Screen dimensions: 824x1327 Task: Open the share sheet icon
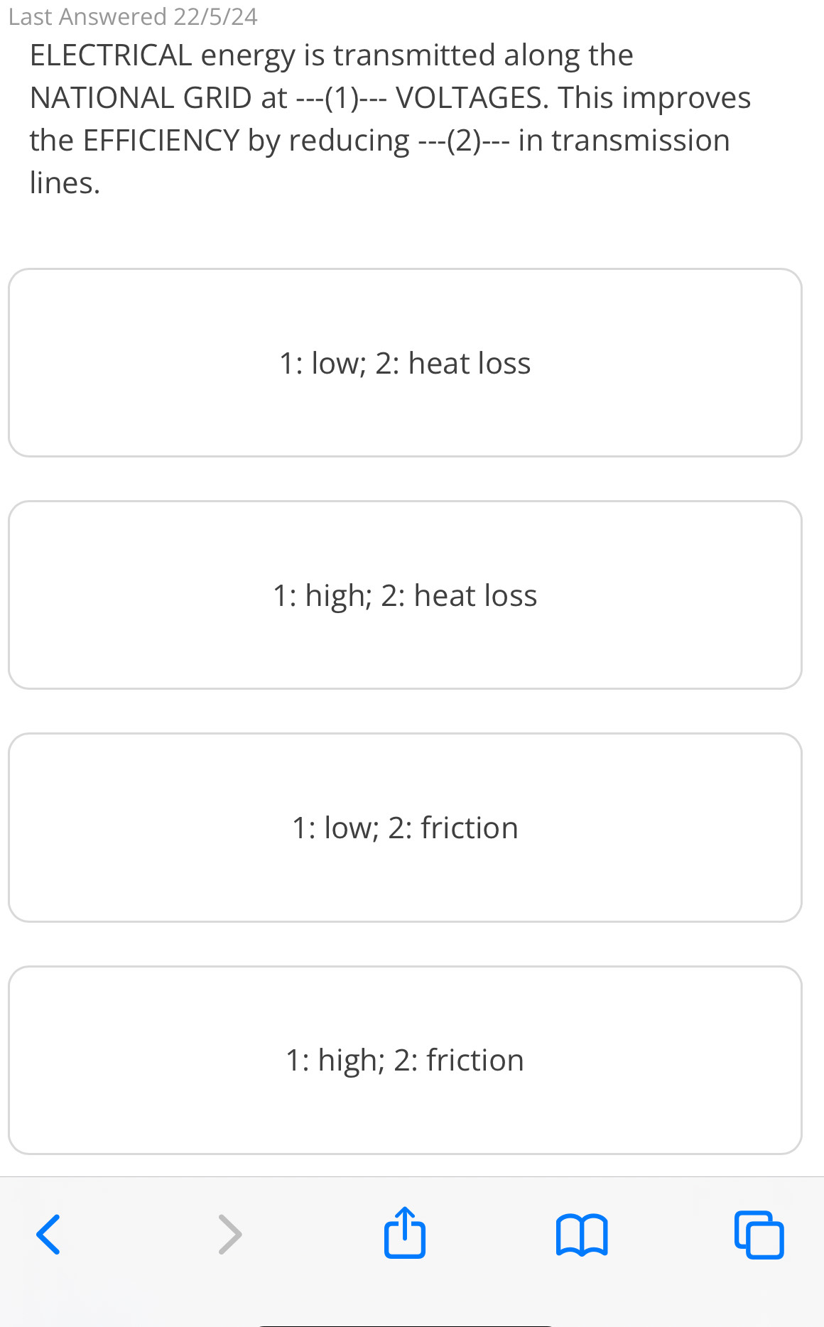[405, 1233]
